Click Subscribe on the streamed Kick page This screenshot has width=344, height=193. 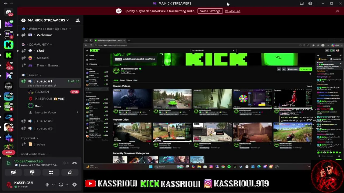coord(306,69)
